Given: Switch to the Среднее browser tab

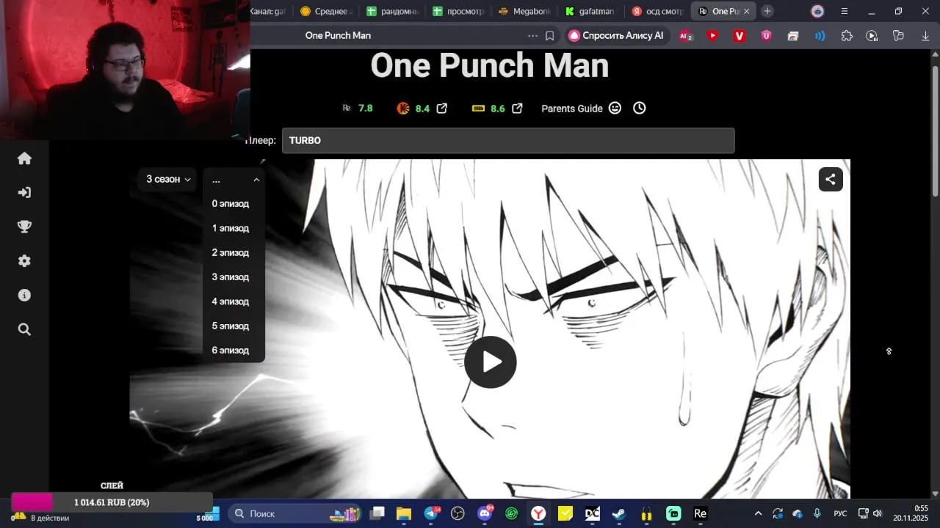Looking at the screenshot, I should (327, 11).
